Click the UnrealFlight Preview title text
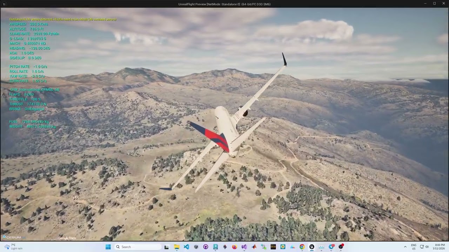This screenshot has width=449, height=252. [224, 4]
